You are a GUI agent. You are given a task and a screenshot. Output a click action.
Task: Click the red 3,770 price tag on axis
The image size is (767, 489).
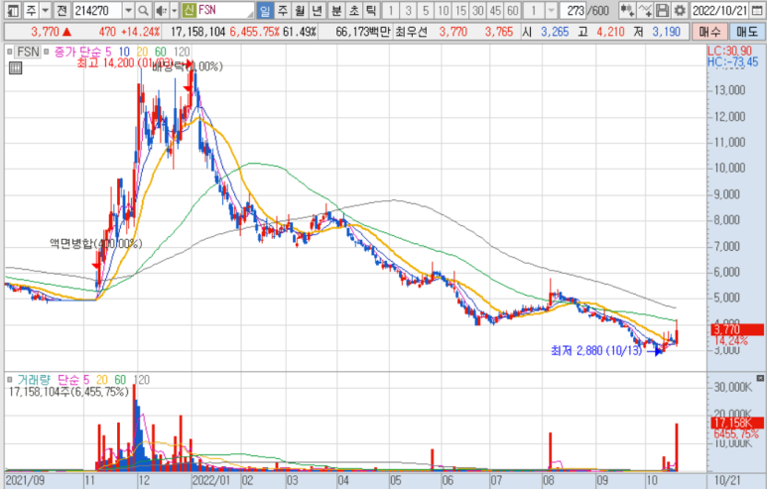click(737, 329)
